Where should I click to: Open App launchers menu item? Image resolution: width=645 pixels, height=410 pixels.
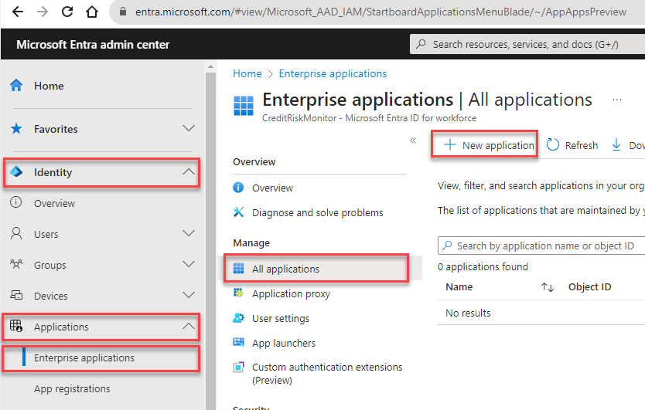tap(284, 344)
